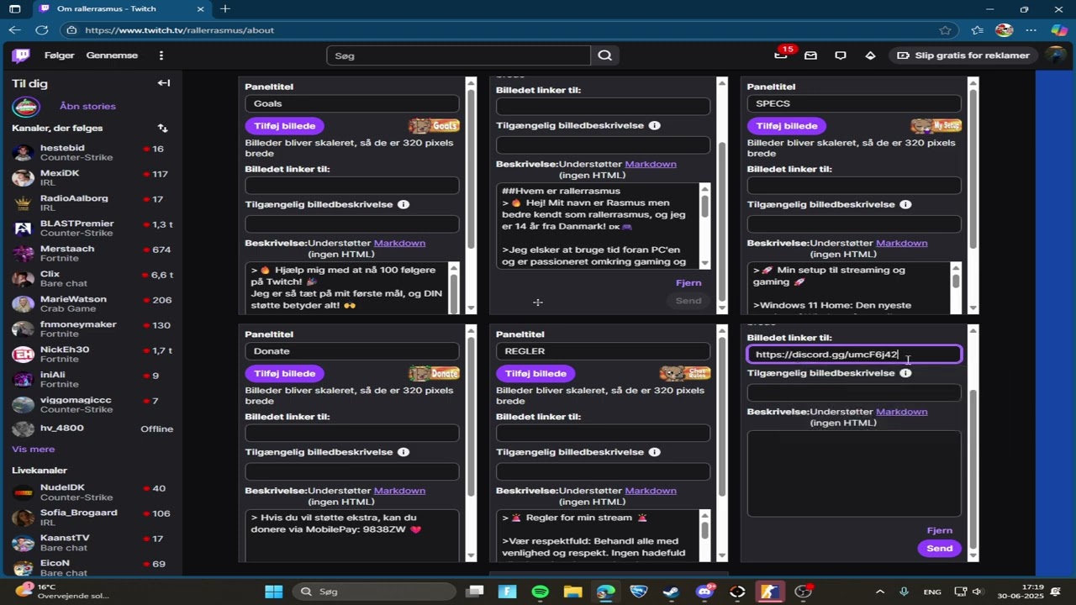Open File Explorer from taskbar
The height and width of the screenshot is (605, 1076).
click(573, 592)
